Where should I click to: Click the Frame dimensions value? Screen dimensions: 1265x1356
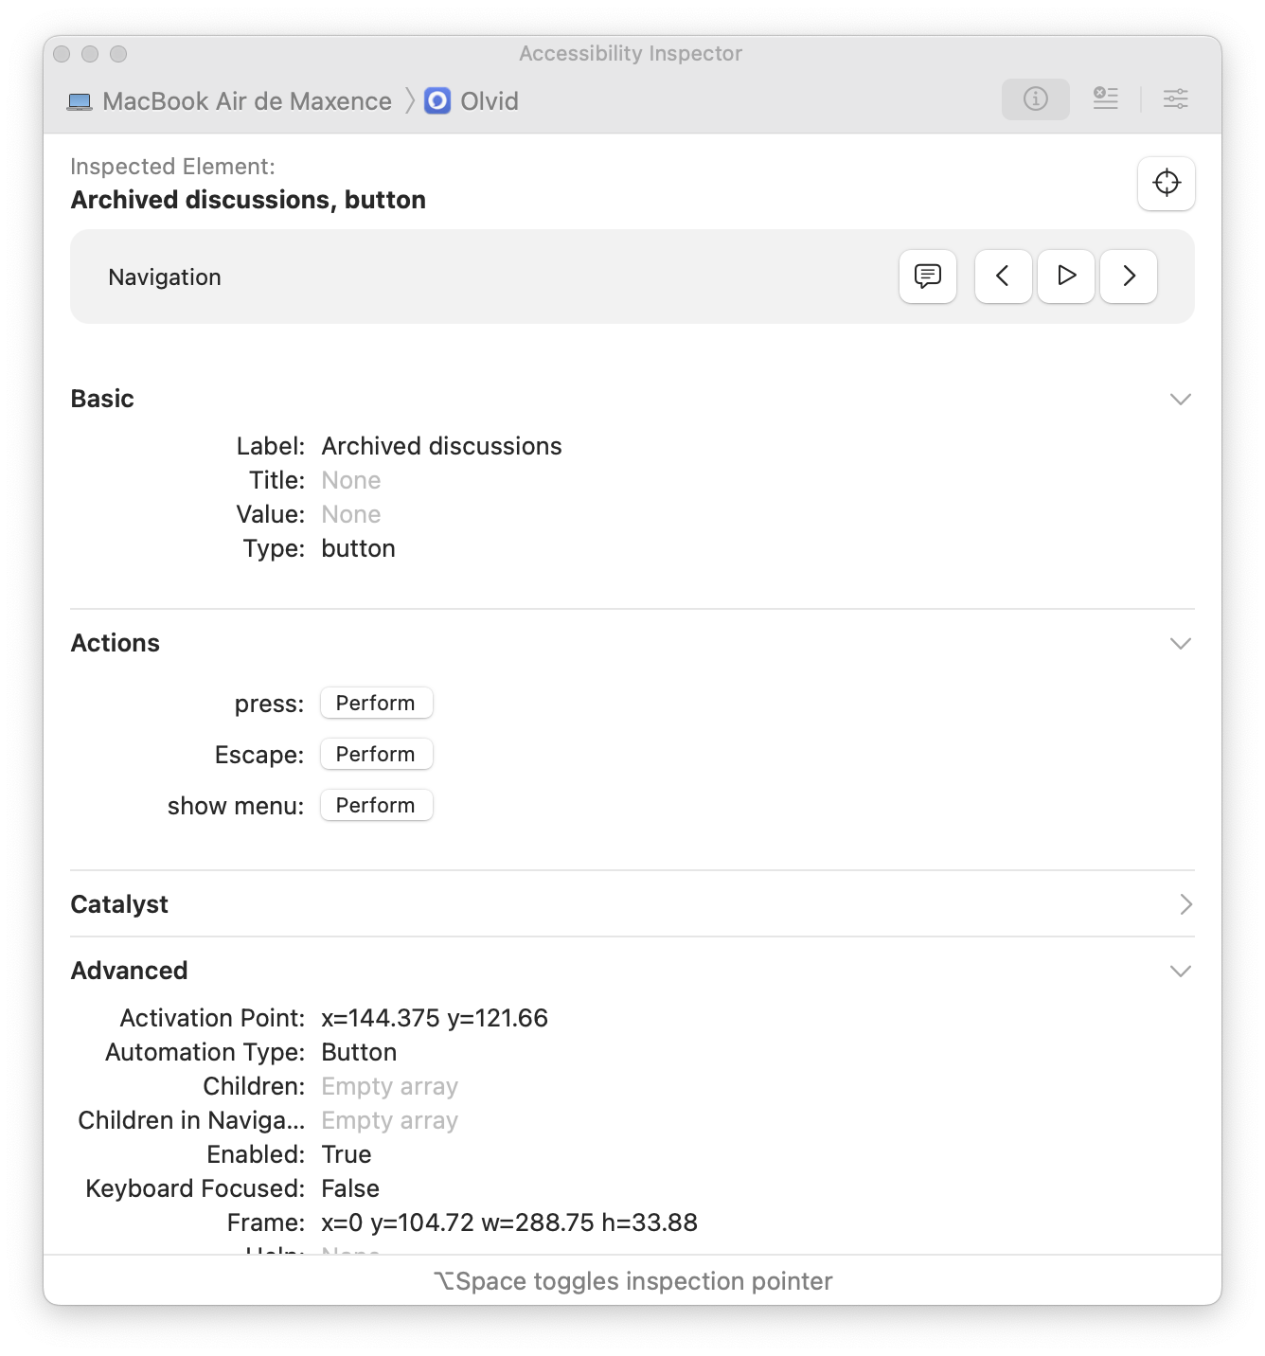(x=509, y=1222)
